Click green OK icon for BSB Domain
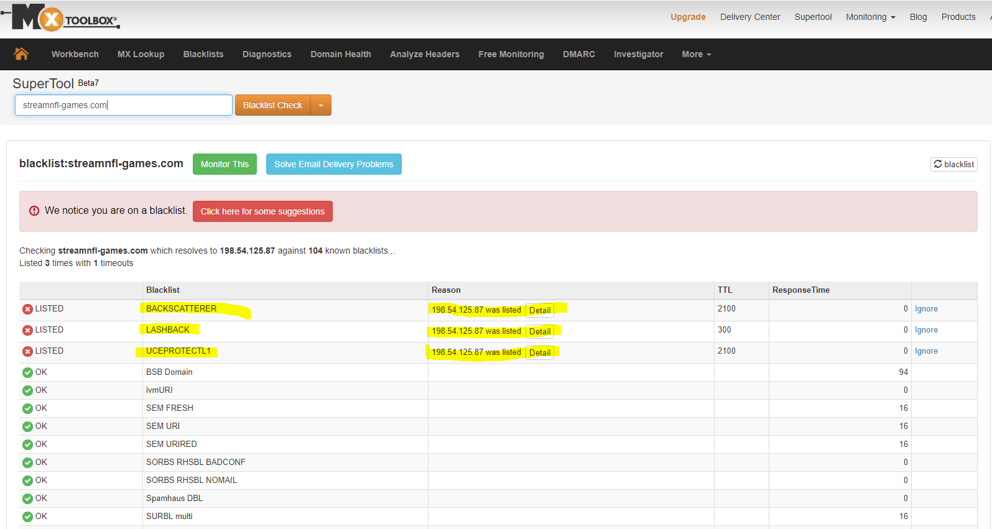Screen dimensions: 992x529 coord(27,372)
